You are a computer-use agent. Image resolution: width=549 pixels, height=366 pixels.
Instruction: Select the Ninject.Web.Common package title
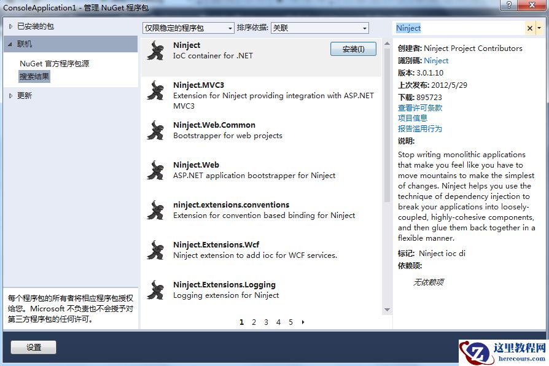click(214, 125)
